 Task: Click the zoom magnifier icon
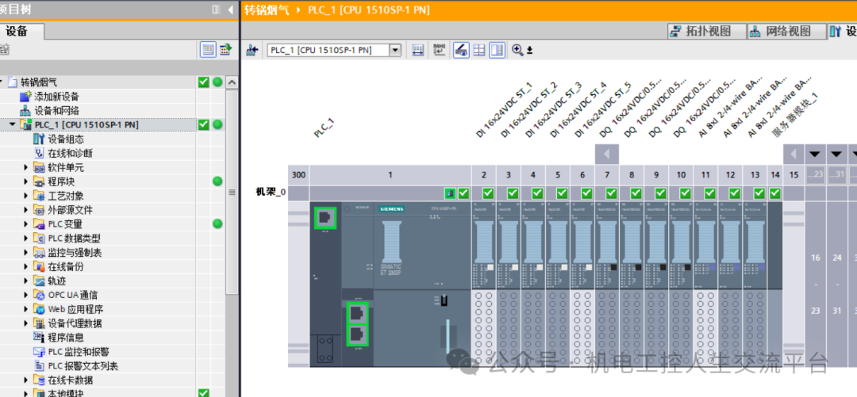click(517, 50)
